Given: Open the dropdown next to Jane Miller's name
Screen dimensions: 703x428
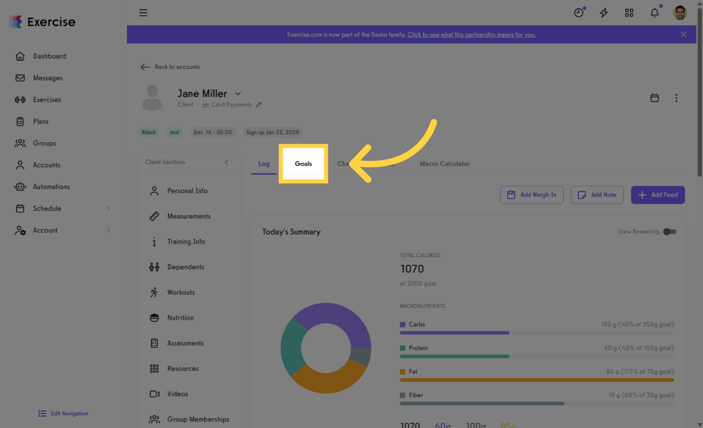Looking at the screenshot, I should coord(238,93).
